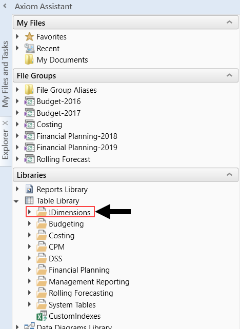This screenshot has width=240, height=329.
Task: Click the My Documents folder icon
Action: tap(29, 60)
